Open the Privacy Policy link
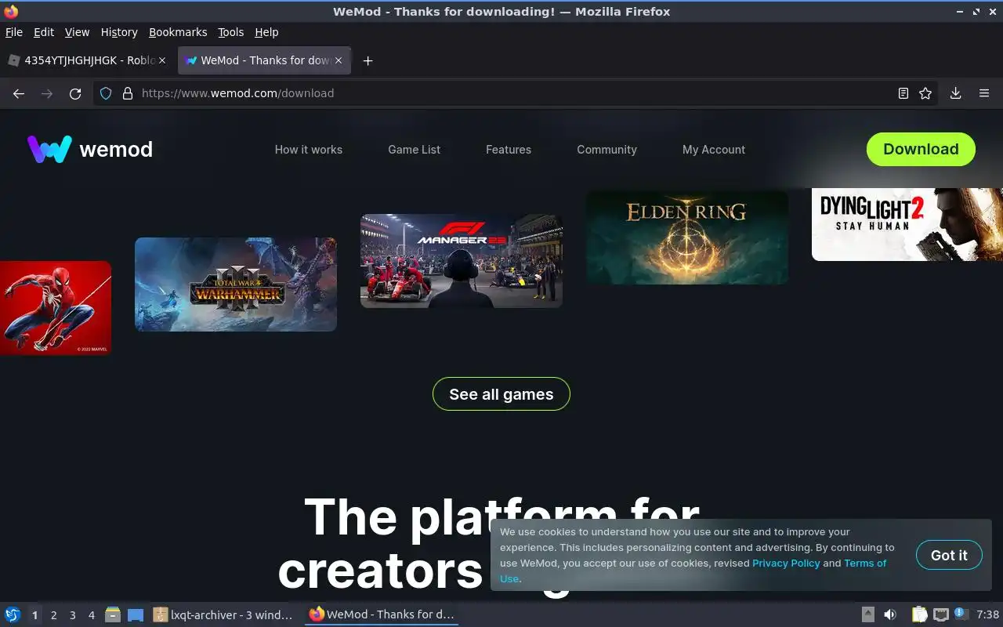1003x627 pixels. click(x=786, y=563)
